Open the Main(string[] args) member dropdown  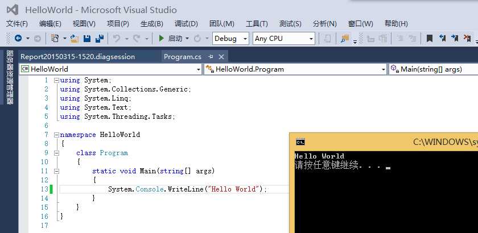point(434,69)
